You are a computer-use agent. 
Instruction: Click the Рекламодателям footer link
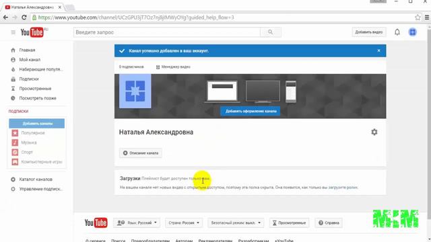215,241
